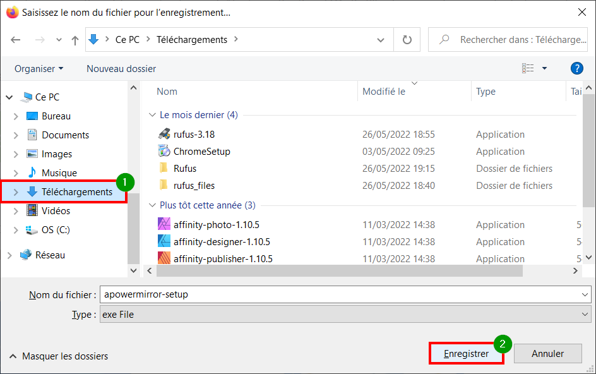Screen dimensions: 596x374
Task: Click the horizontal scrollbar of file list
Action: tap(340, 271)
